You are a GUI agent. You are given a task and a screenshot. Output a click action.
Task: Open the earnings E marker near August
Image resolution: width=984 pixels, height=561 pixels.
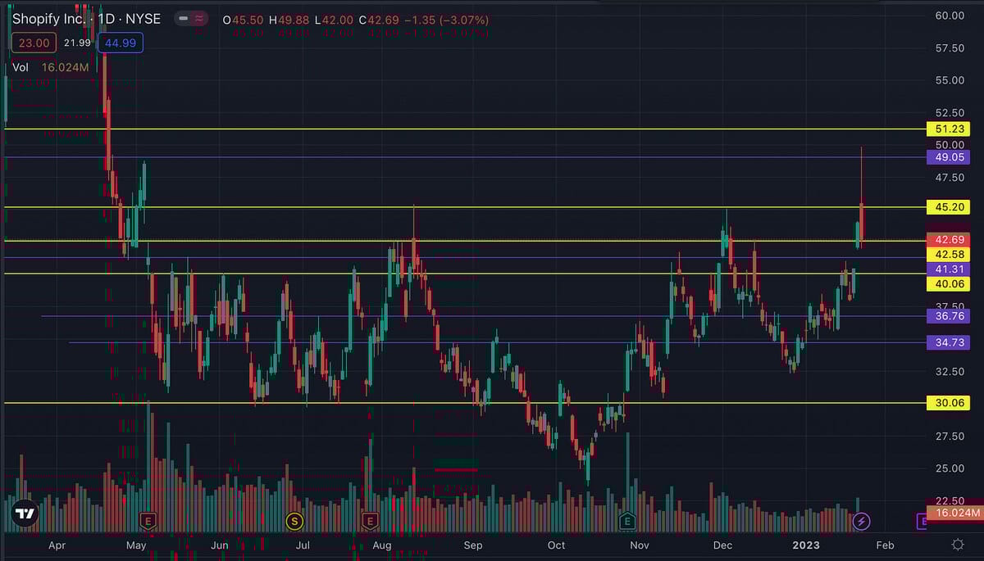pos(370,520)
